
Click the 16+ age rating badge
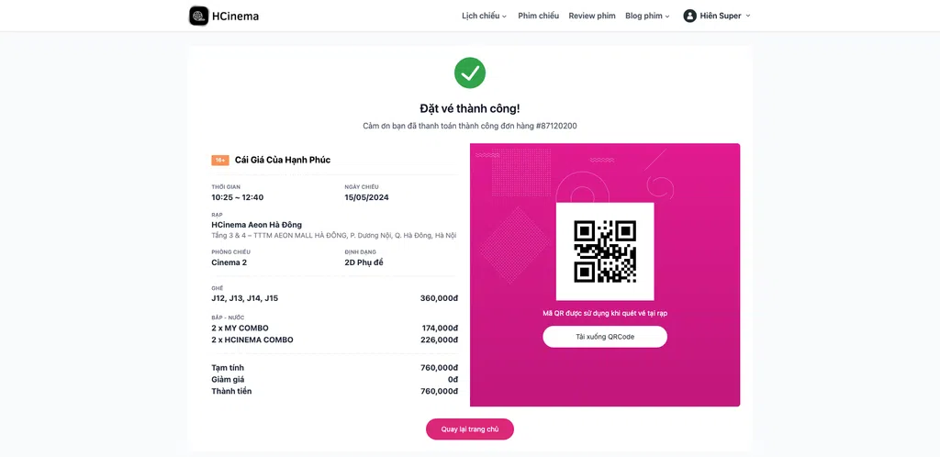tap(220, 161)
